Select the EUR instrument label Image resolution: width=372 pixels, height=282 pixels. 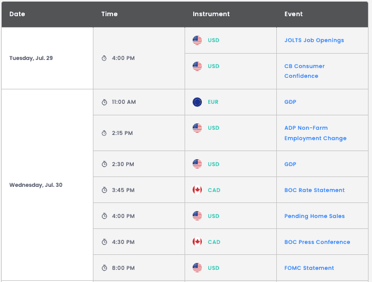213,102
